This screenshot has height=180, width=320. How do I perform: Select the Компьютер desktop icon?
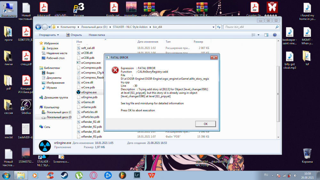click(9, 10)
